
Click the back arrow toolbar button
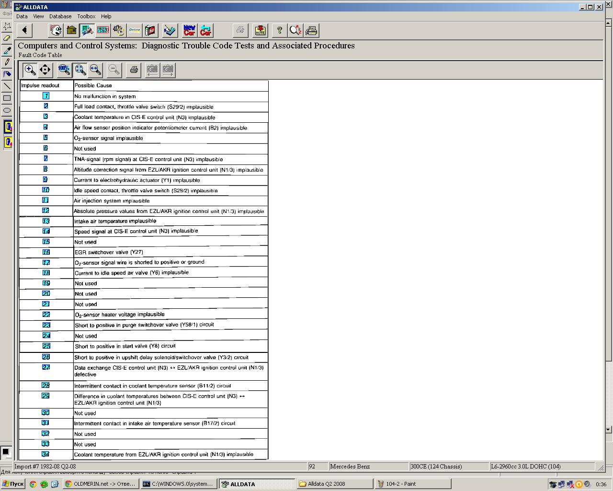point(24,30)
